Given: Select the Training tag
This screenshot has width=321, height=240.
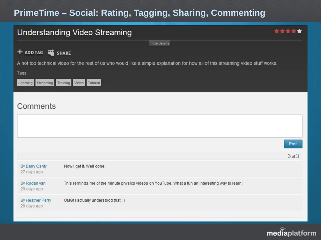Looking at the screenshot, I should 63,82.
